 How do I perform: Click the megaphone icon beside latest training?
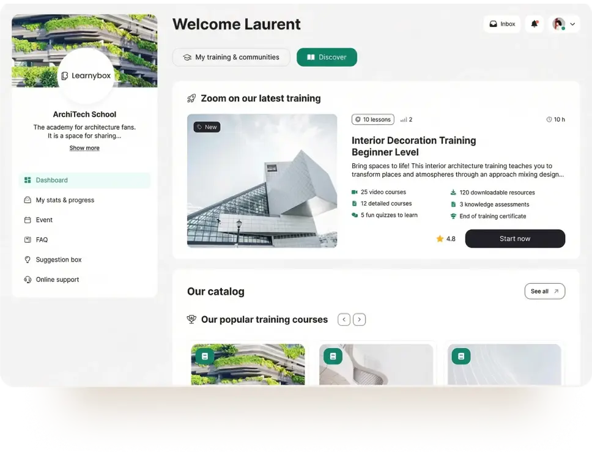coord(191,98)
